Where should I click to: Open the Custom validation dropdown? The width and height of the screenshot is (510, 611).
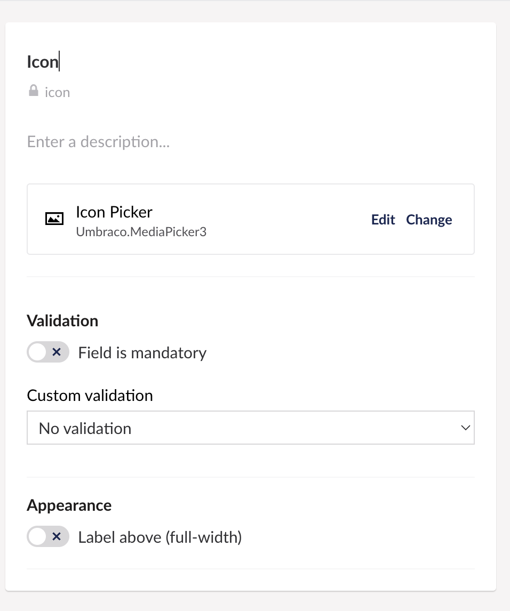pyautogui.click(x=251, y=428)
